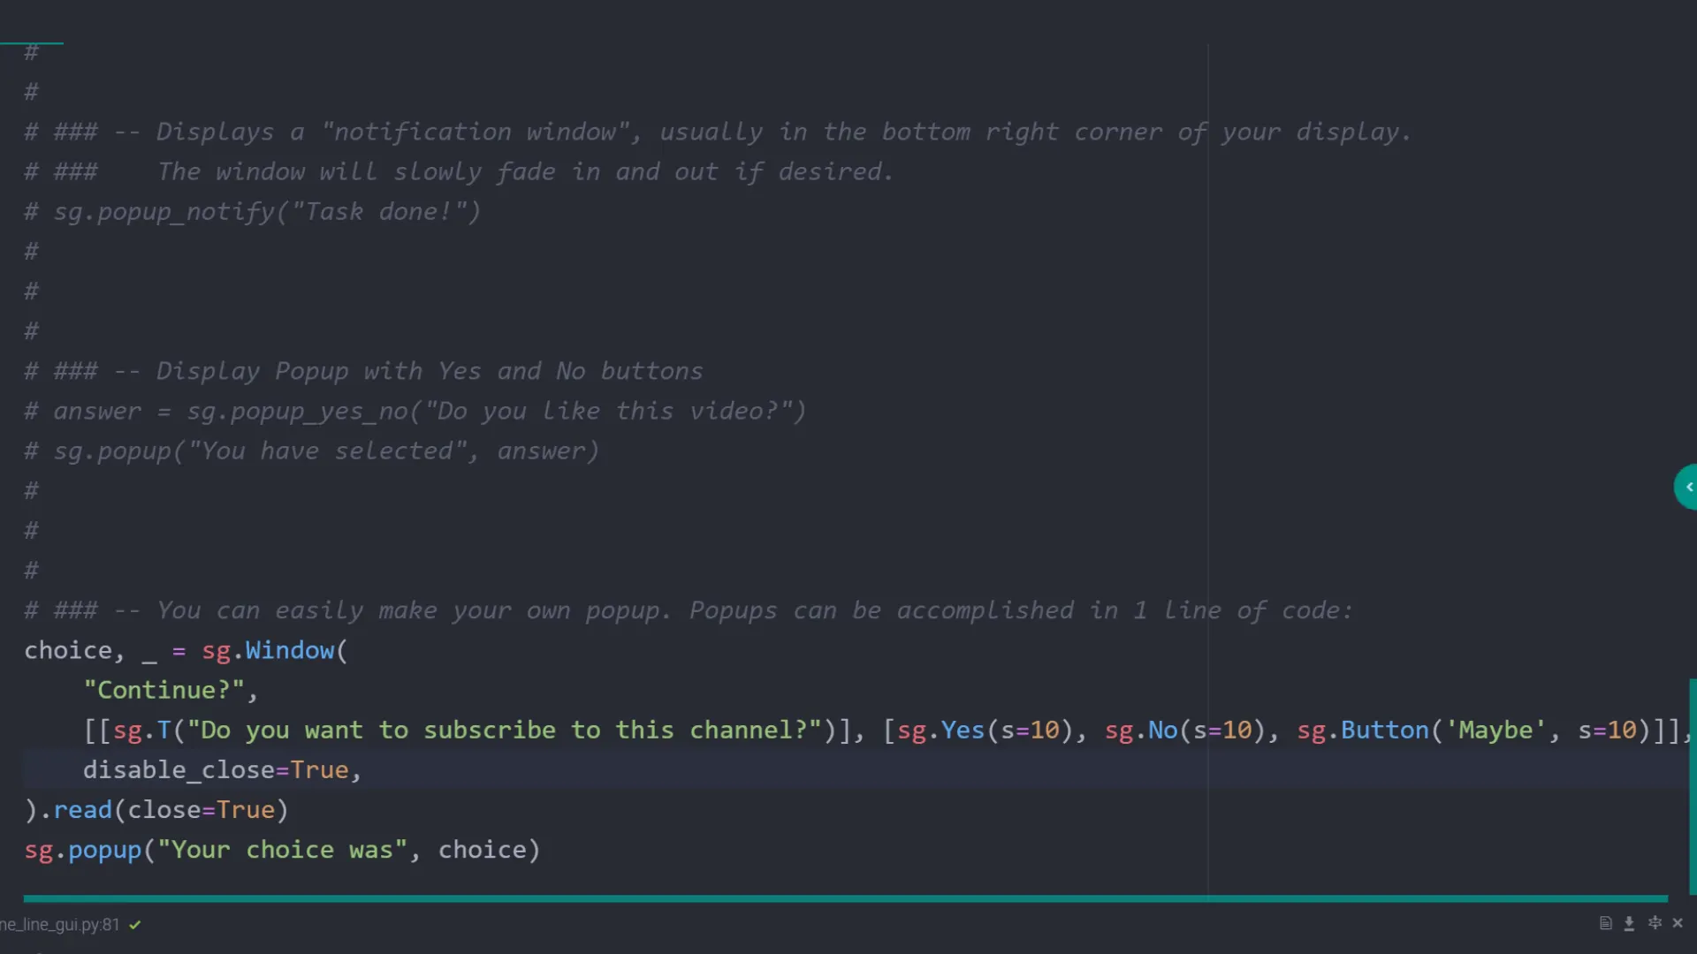The width and height of the screenshot is (1697, 954).
Task: Open the document log icon in the status bar
Action: coord(1606,923)
